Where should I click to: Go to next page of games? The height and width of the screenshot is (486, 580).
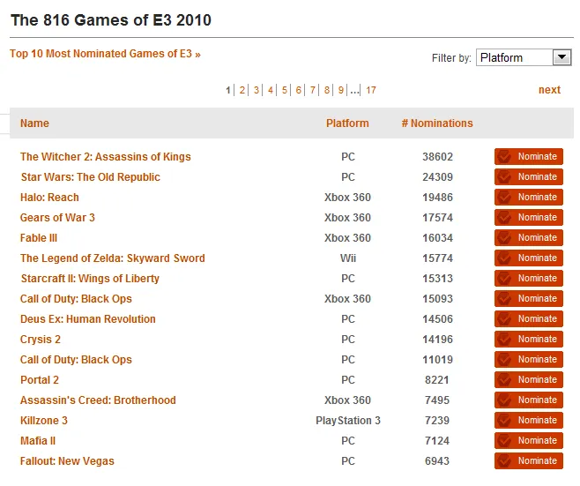point(549,90)
